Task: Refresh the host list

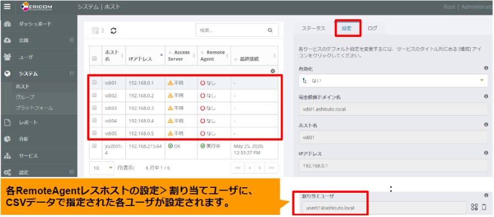Action: [113, 30]
